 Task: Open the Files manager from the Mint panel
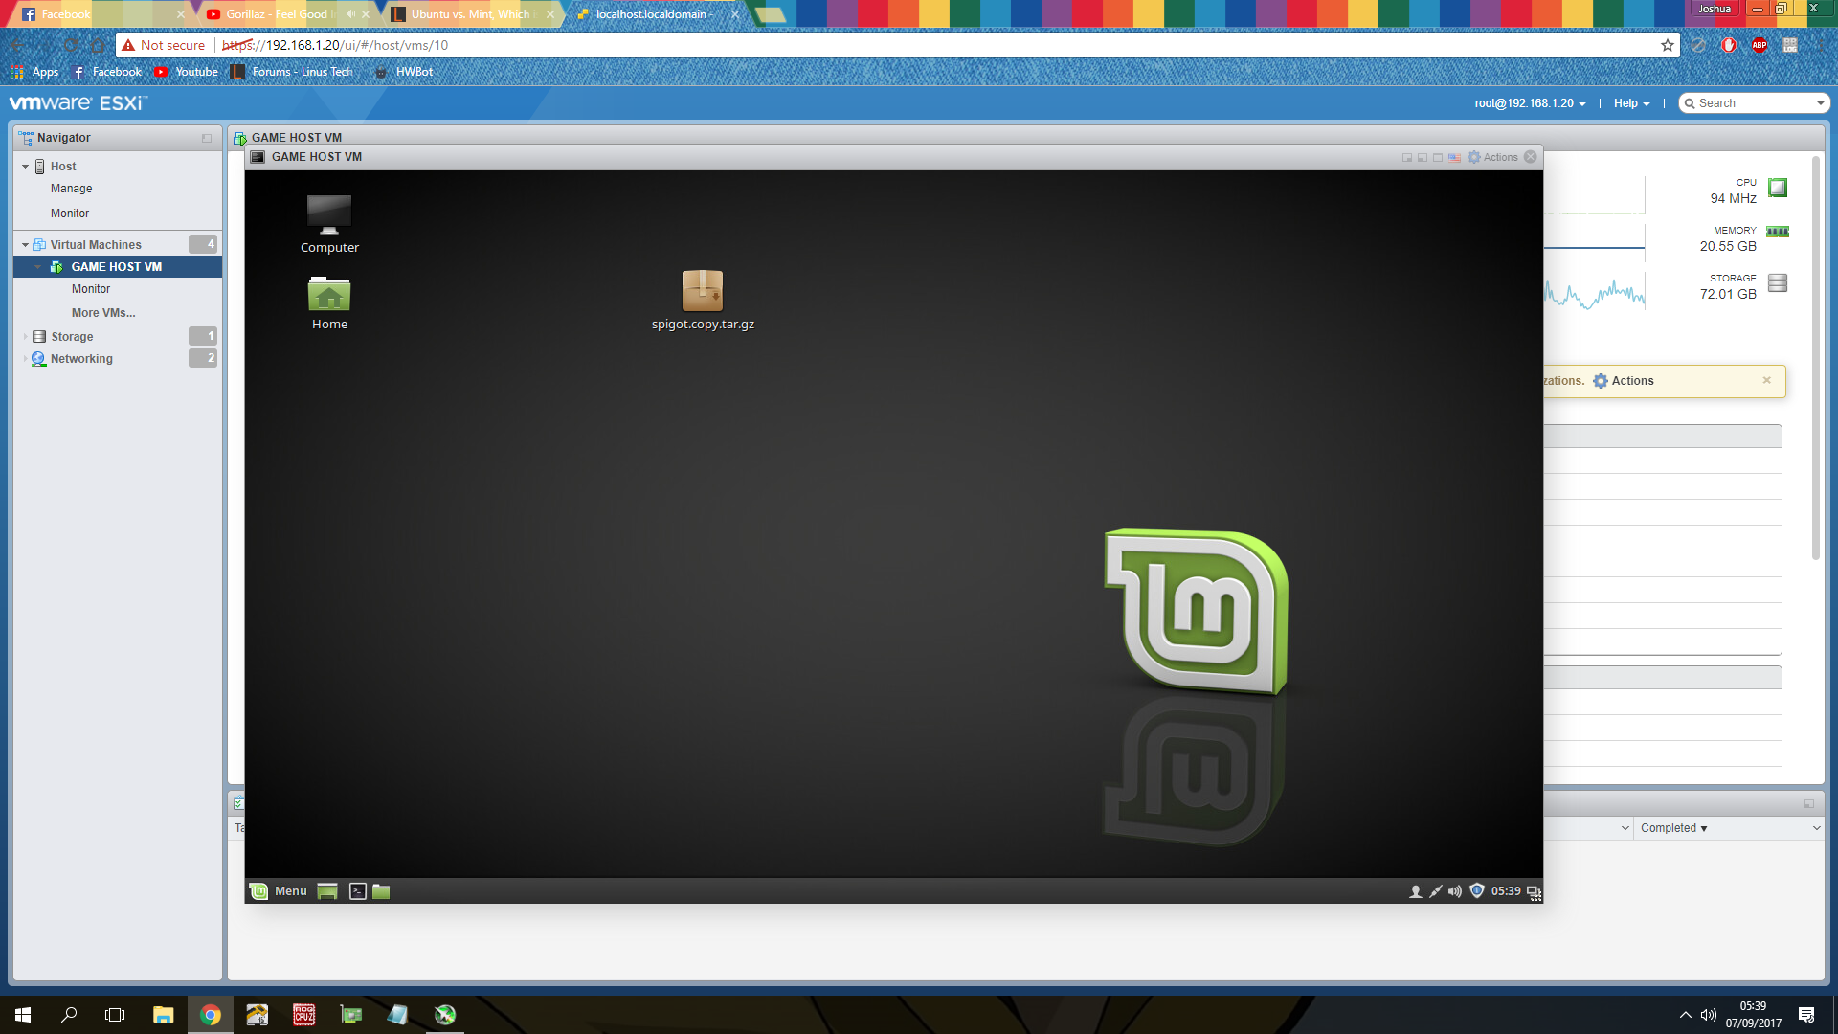pyautogui.click(x=381, y=891)
